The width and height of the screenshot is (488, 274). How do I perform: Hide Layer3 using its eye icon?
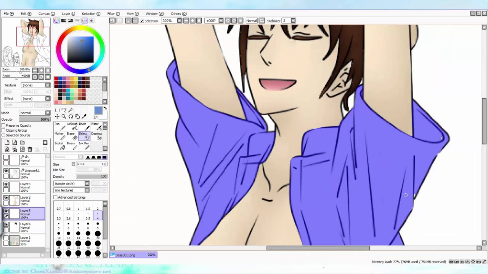point(6,184)
